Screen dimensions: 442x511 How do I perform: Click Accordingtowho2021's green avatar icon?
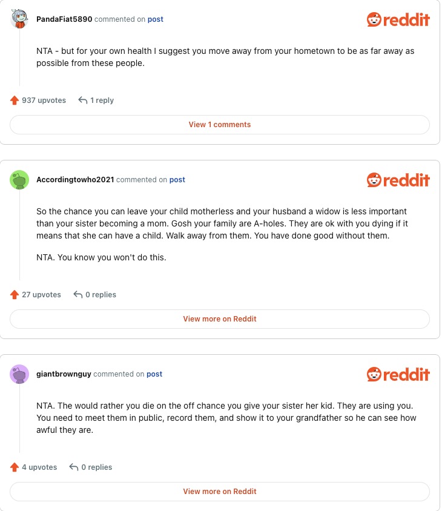coord(20,180)
